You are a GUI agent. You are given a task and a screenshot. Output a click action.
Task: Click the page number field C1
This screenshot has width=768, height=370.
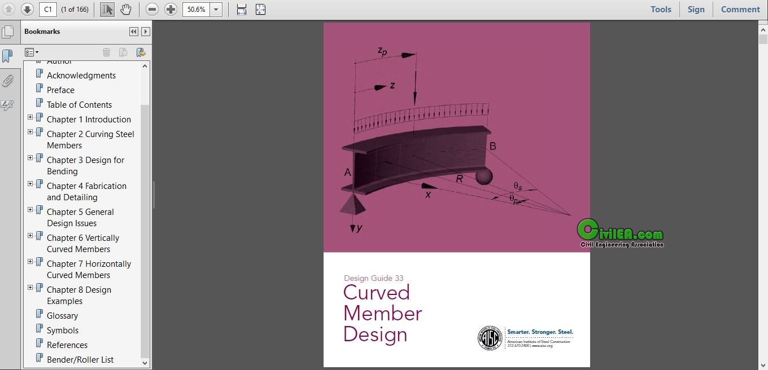tap(48, 10)
